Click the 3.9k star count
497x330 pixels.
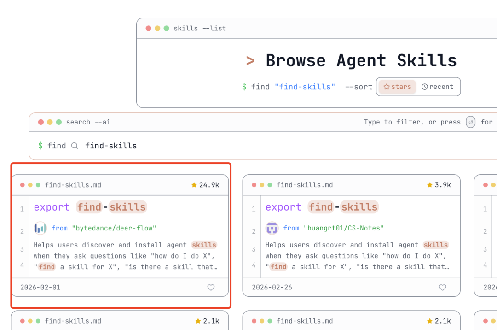(x=443, y=185)
